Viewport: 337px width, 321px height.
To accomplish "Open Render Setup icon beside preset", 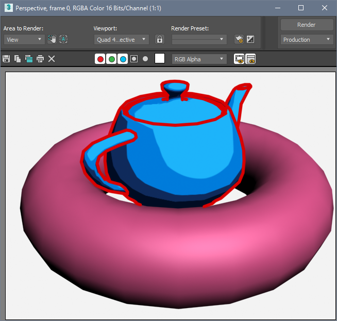I will (x=239, y=39).
